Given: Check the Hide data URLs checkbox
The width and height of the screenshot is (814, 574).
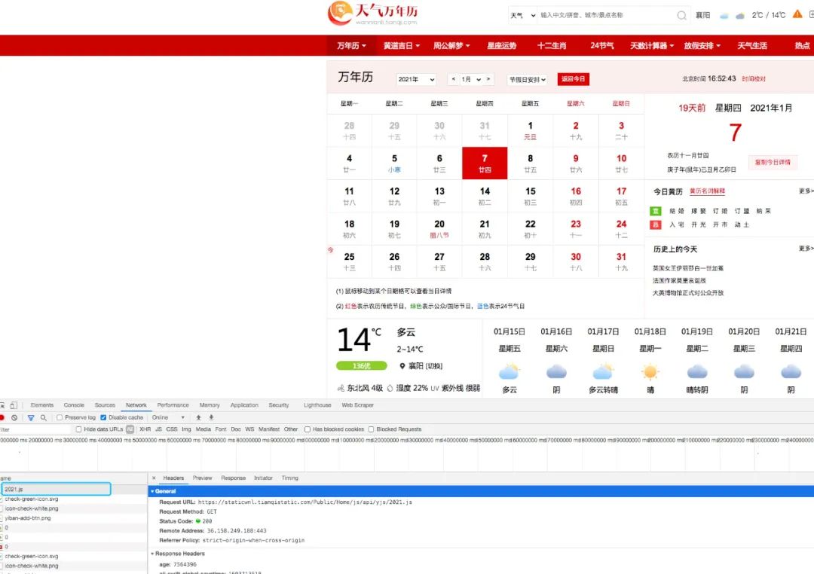Looking at the screenshot, I should [79, 429].
